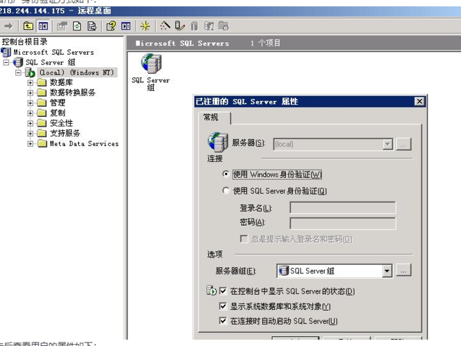The image size is (461, 346).
Task: Click the properties toolbar icon
Action: (62, 26)
